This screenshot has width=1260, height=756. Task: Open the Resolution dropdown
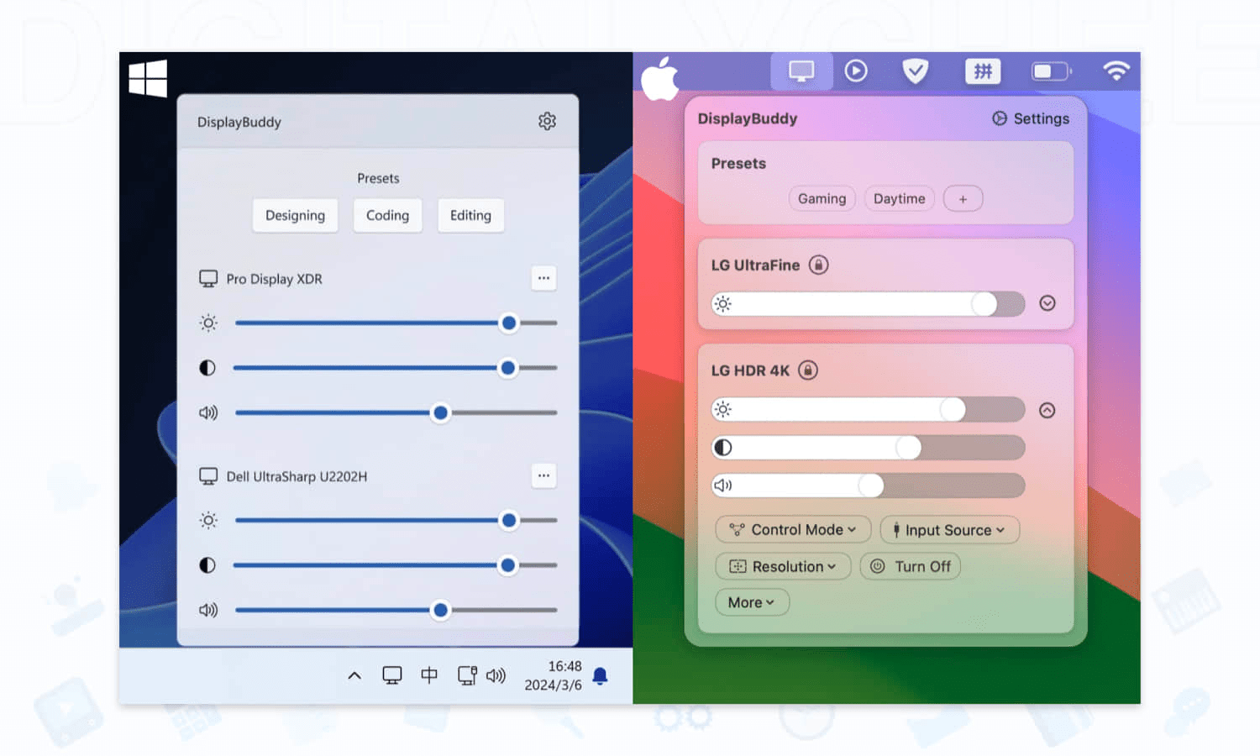click(783, 566)
